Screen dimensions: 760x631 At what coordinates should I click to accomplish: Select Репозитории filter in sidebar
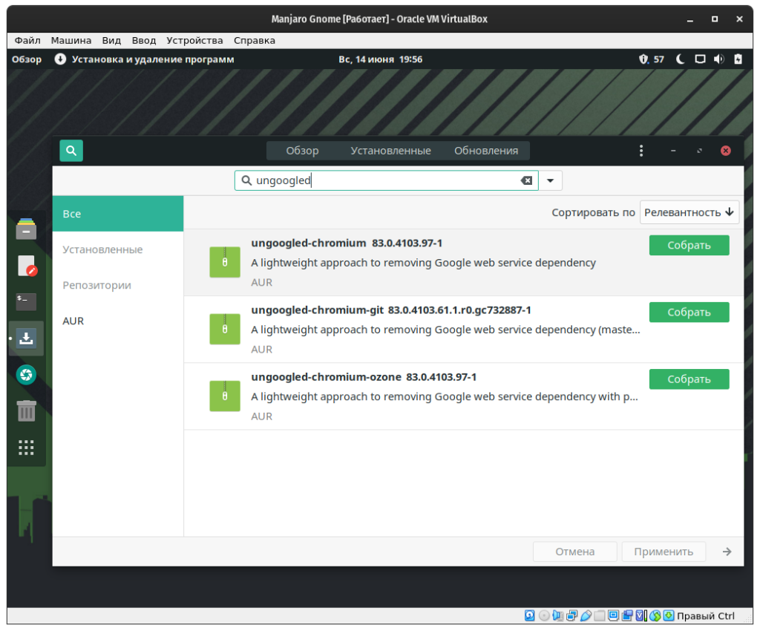pyautogui.click(x=118, y=286)
